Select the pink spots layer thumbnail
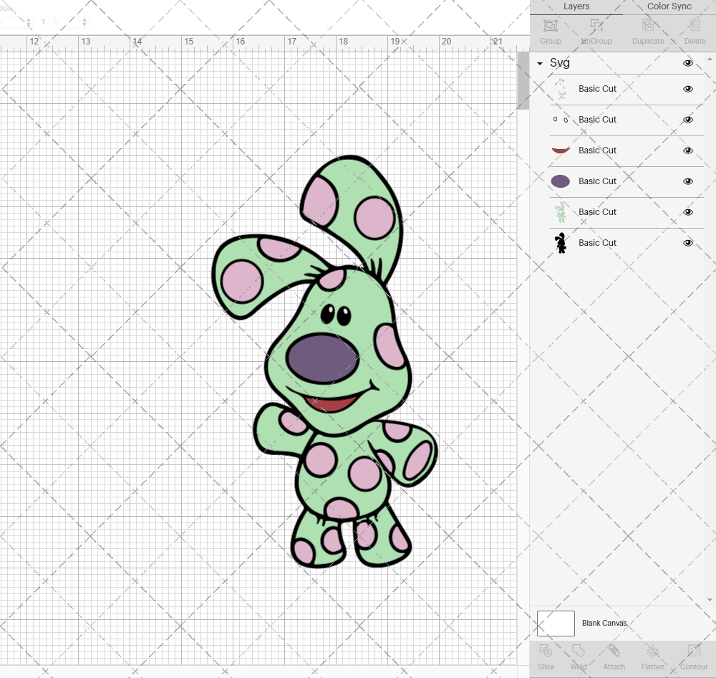This screenshot has width=716, height=678. point(561,89)
